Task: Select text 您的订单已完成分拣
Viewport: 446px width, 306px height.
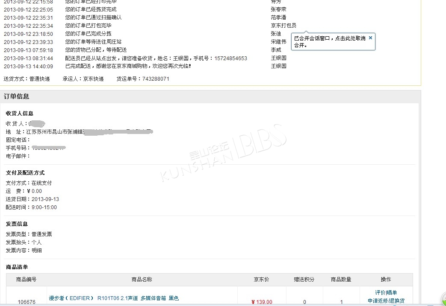Action: [88, 33]
